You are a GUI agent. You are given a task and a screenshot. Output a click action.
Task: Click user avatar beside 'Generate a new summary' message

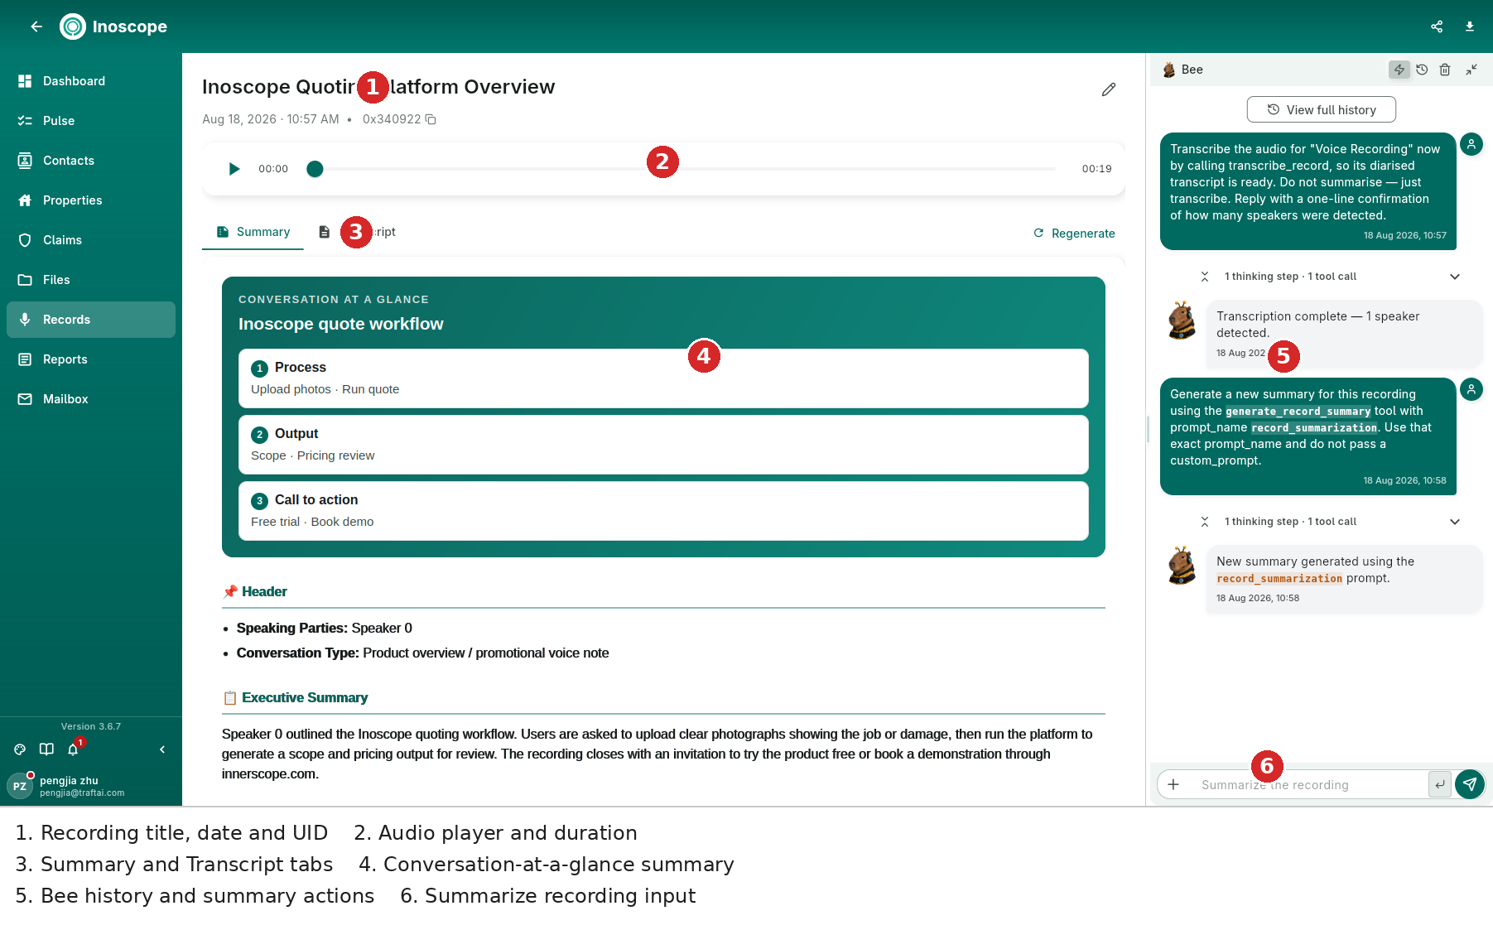tap(1471, 389)
